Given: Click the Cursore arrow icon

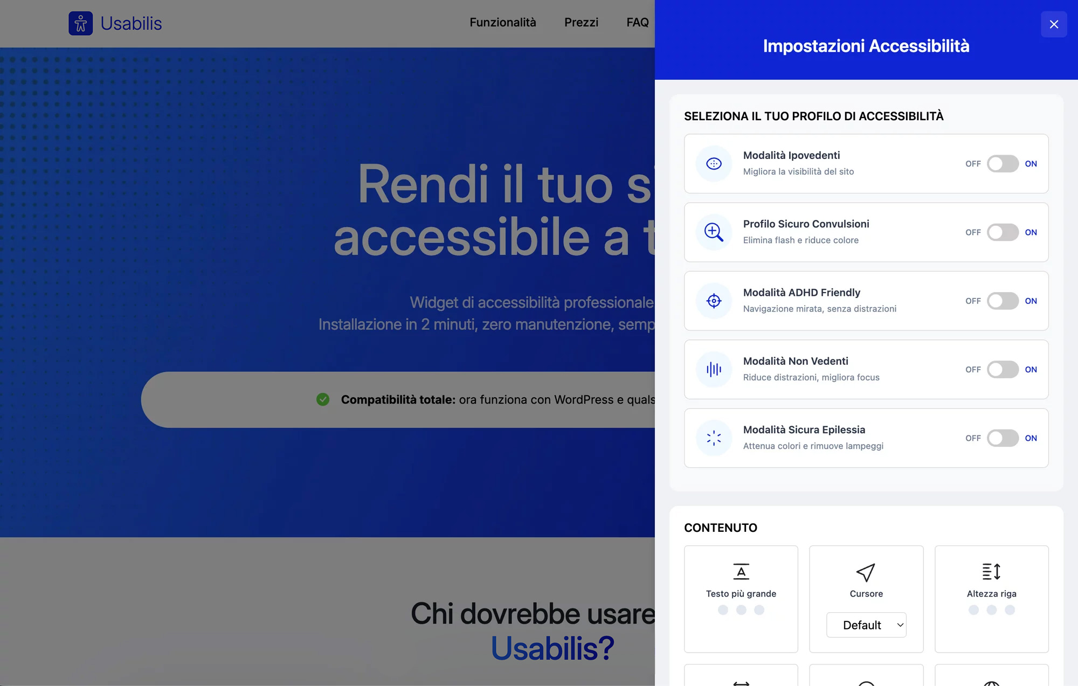Looking at the screenshot, I should (x=866, y=572).
